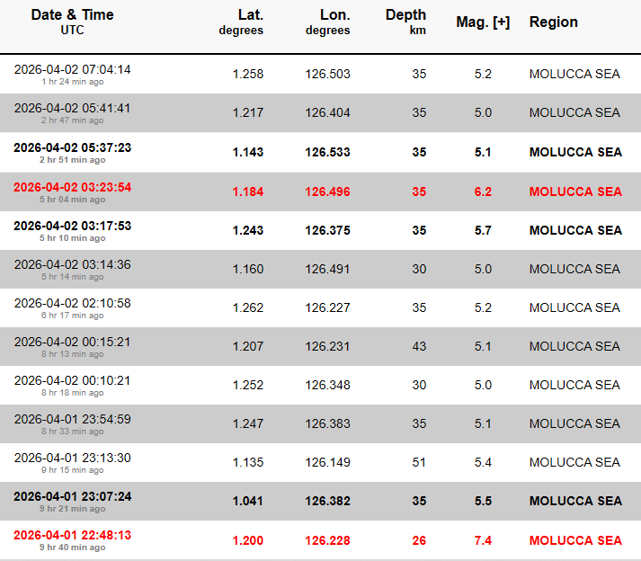This screenshot has height=561, width=641.
Task: Click longitude 126.533 cell
Action: click(x=327, y=152)
